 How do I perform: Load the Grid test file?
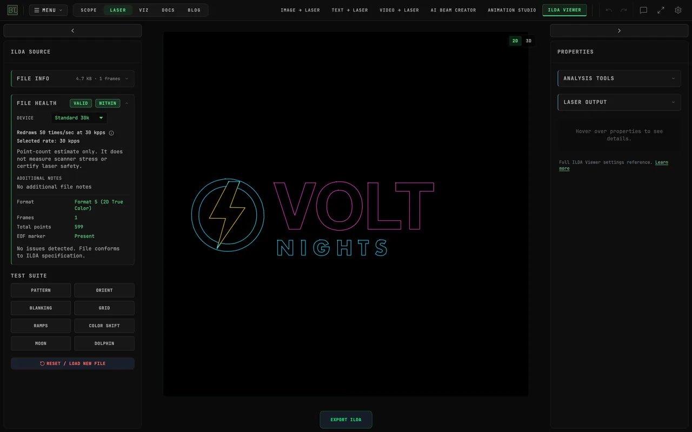click(104, 308)
